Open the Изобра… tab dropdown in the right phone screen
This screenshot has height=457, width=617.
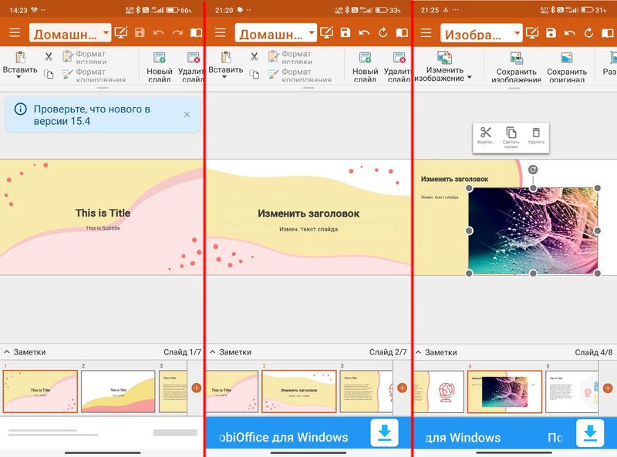pyautogui.click(x=481, y=33)
